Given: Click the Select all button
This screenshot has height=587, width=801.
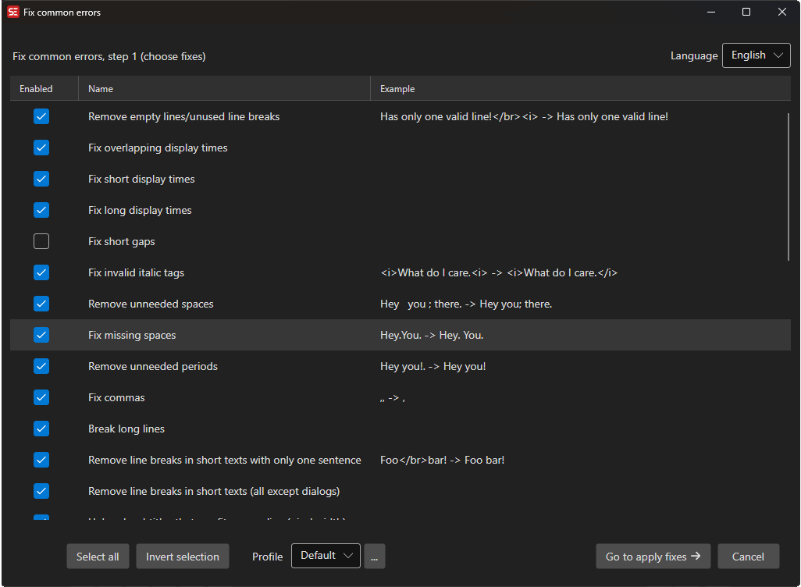Looking at the screenshot, I should pyautogui.click(x=98, y=556).
